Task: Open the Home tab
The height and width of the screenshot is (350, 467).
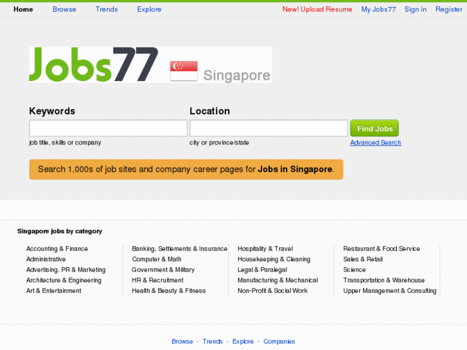Action: tap(23, 9)
